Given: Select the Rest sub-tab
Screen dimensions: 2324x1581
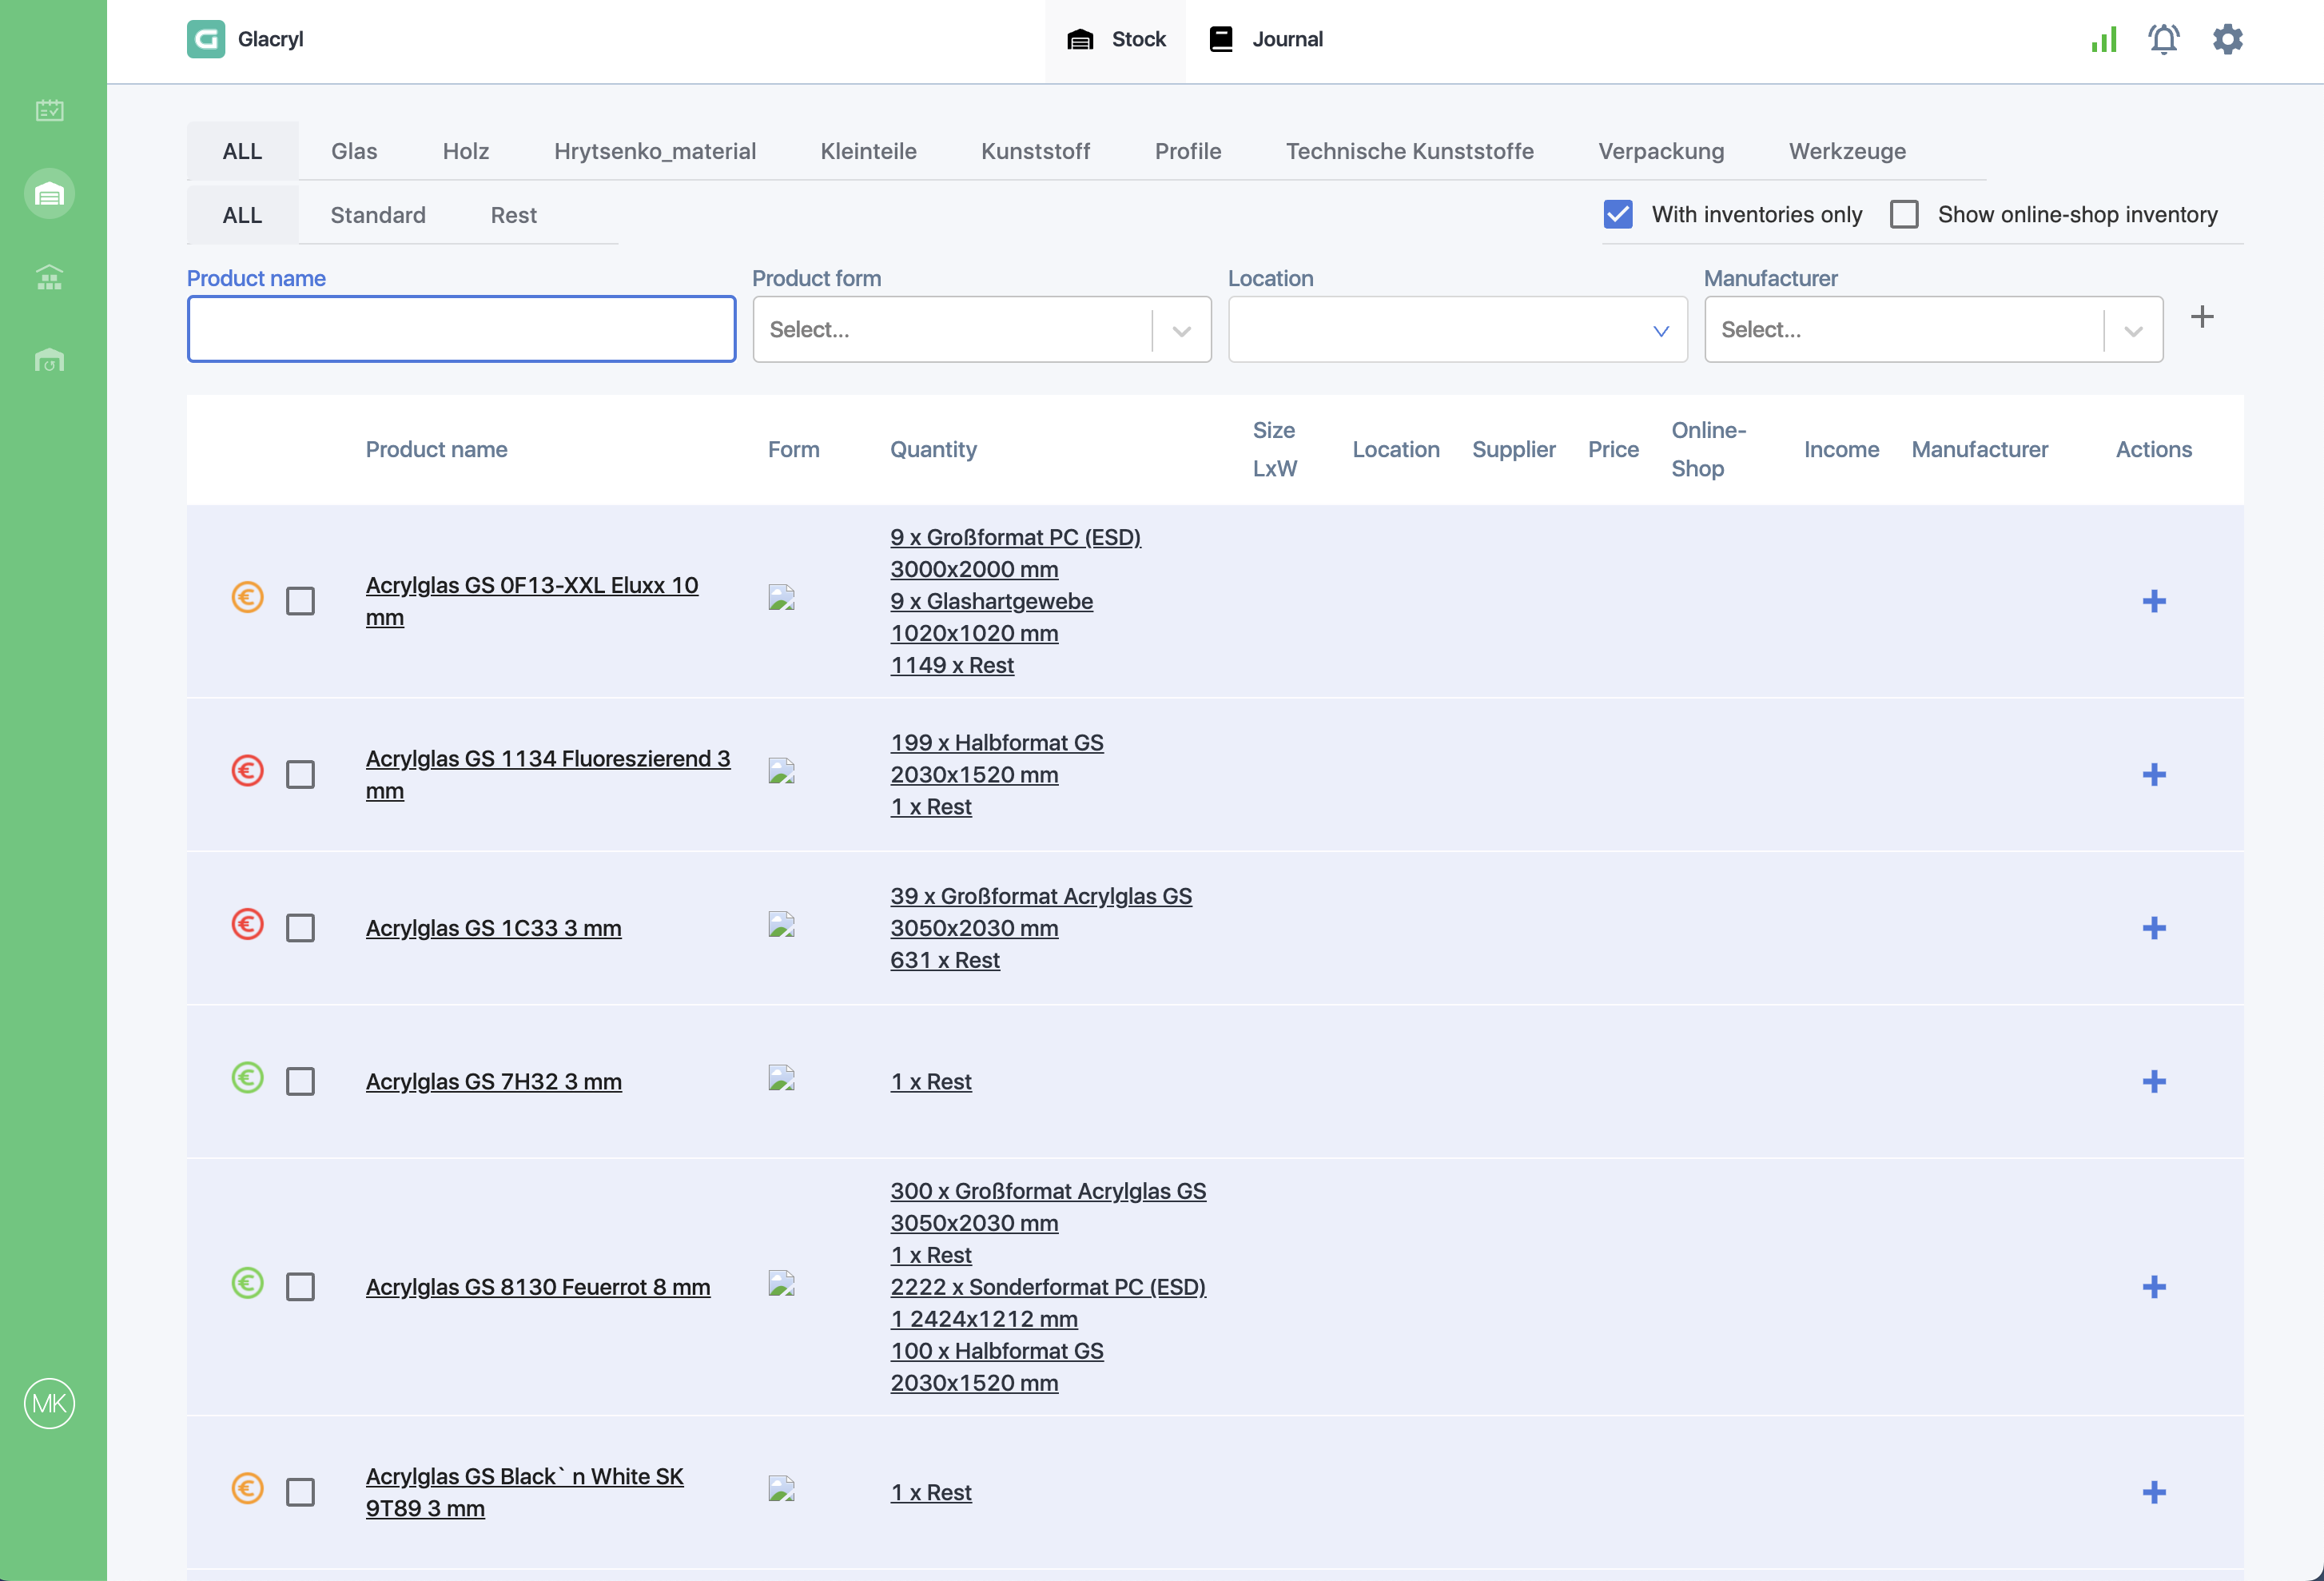Looking at the screenshot, I should pos(513,215).
